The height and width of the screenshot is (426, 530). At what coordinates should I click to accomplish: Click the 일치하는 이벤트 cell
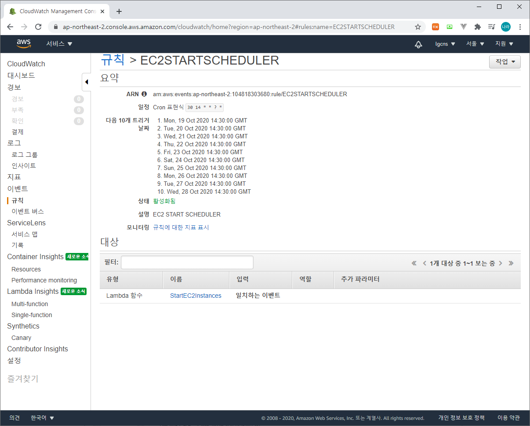[x=258, y=296]
